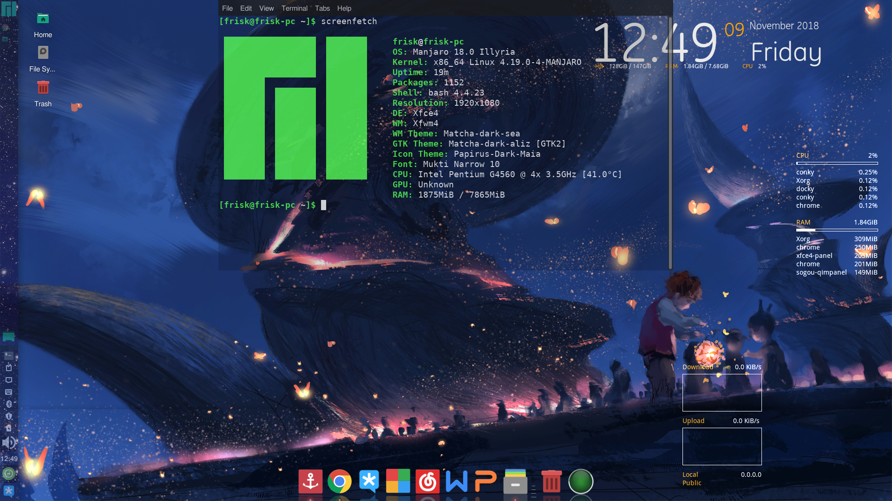Open the terminal View menu
Screen dimensions: 892x501
point(266,8)
